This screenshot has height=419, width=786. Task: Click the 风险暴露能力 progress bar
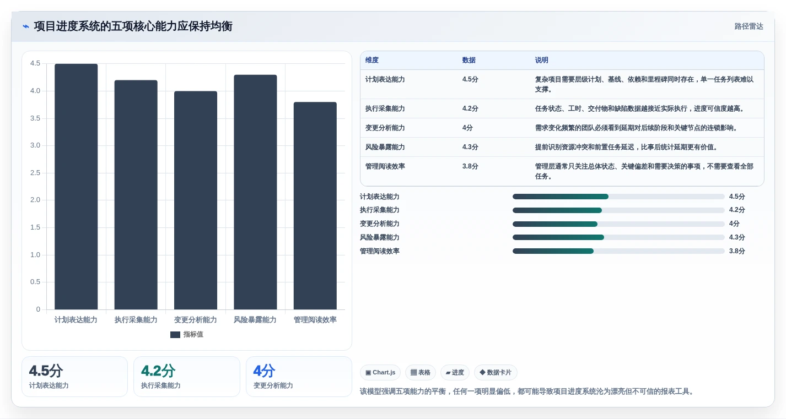pyautogui.click(x=618, y=237)
